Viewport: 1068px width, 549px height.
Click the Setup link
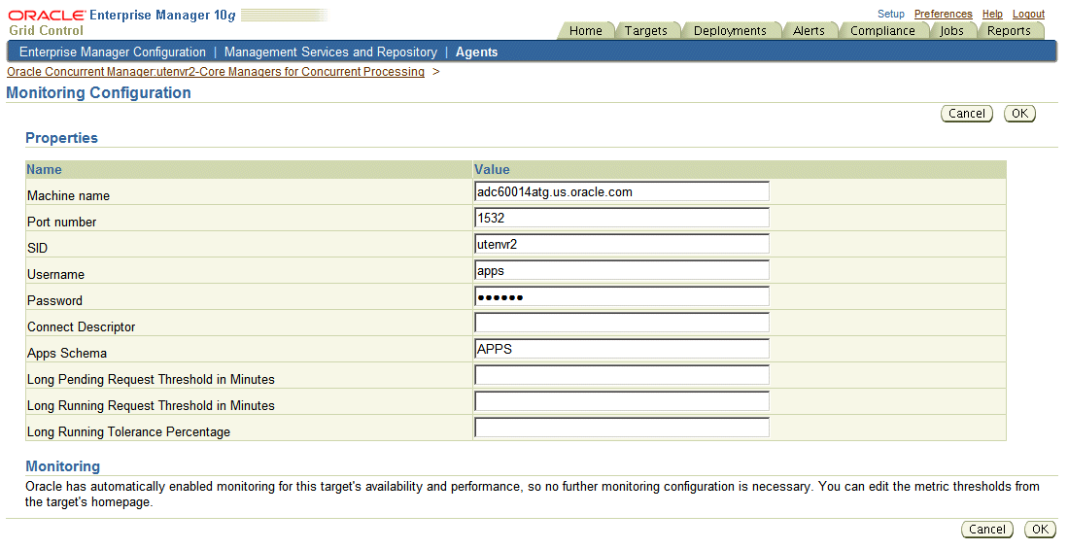coord(890,14)
